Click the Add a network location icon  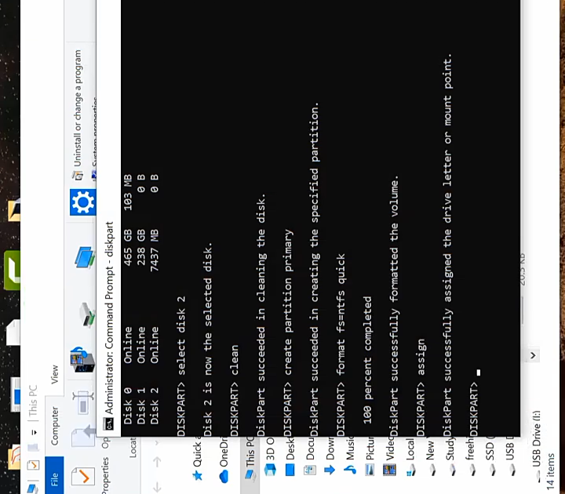pos(85,257)
